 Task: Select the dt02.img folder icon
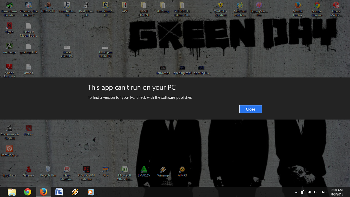point(163,7)
